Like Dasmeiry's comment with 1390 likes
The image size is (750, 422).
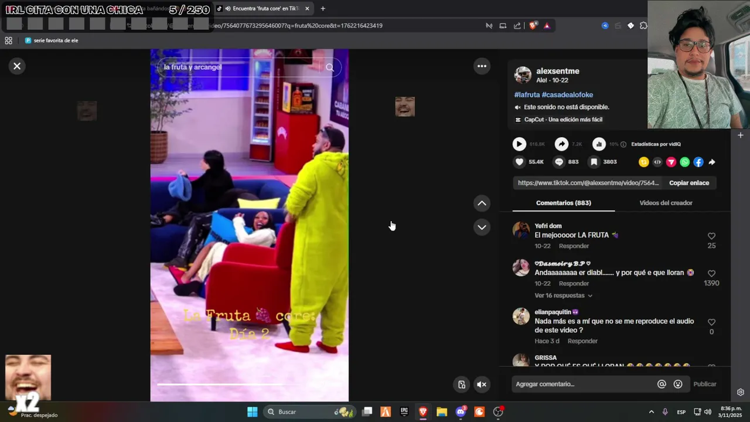coord(711,274)
